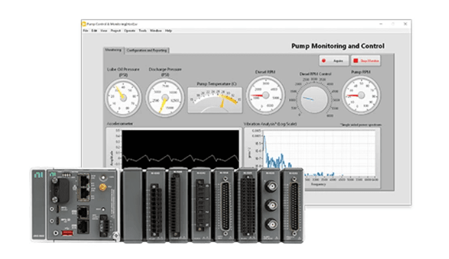Open the Edit menu
This screenshot has height=259, width=449.
click(x=94, y=30)
